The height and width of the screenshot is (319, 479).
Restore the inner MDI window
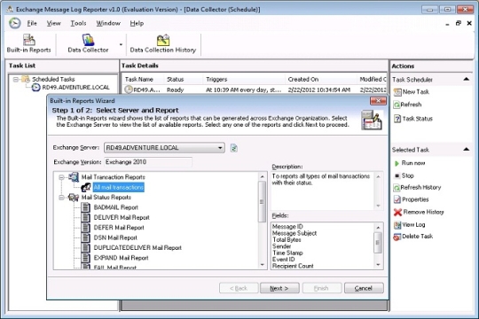(x=459, y=23)
